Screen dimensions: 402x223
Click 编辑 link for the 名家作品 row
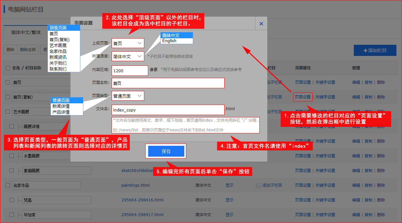click(356, 185)
